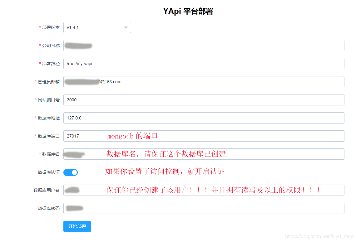Click the 数据库用户名 label

point(47,190)
